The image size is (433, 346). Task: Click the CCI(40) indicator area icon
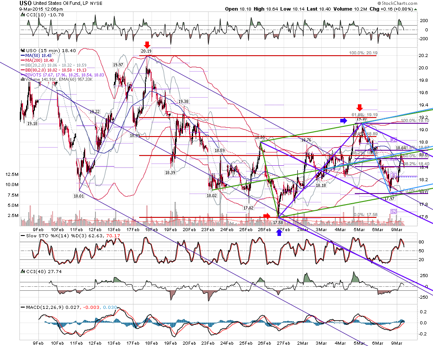click(23, 272)
